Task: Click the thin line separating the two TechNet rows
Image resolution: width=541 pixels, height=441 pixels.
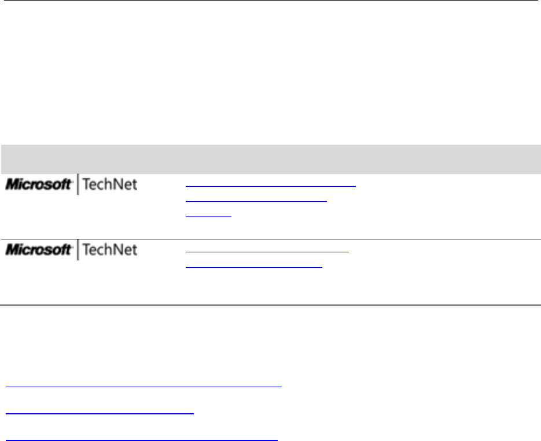Action: 271,239
